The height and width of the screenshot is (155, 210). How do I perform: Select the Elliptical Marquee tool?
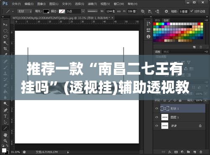point(5,31)
